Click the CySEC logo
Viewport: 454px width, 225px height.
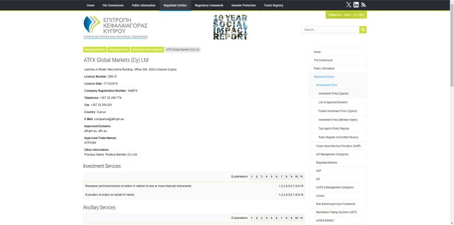[116, 27]
